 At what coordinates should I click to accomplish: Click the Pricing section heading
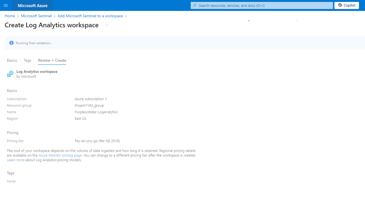tap(13, 133)
